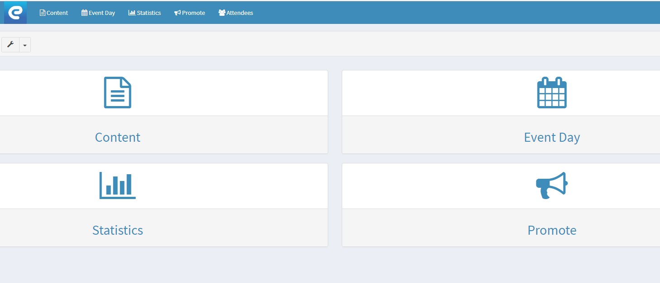660x283 pixels.
Task: Open the Content card title link
Action: [x=118, y=137]
